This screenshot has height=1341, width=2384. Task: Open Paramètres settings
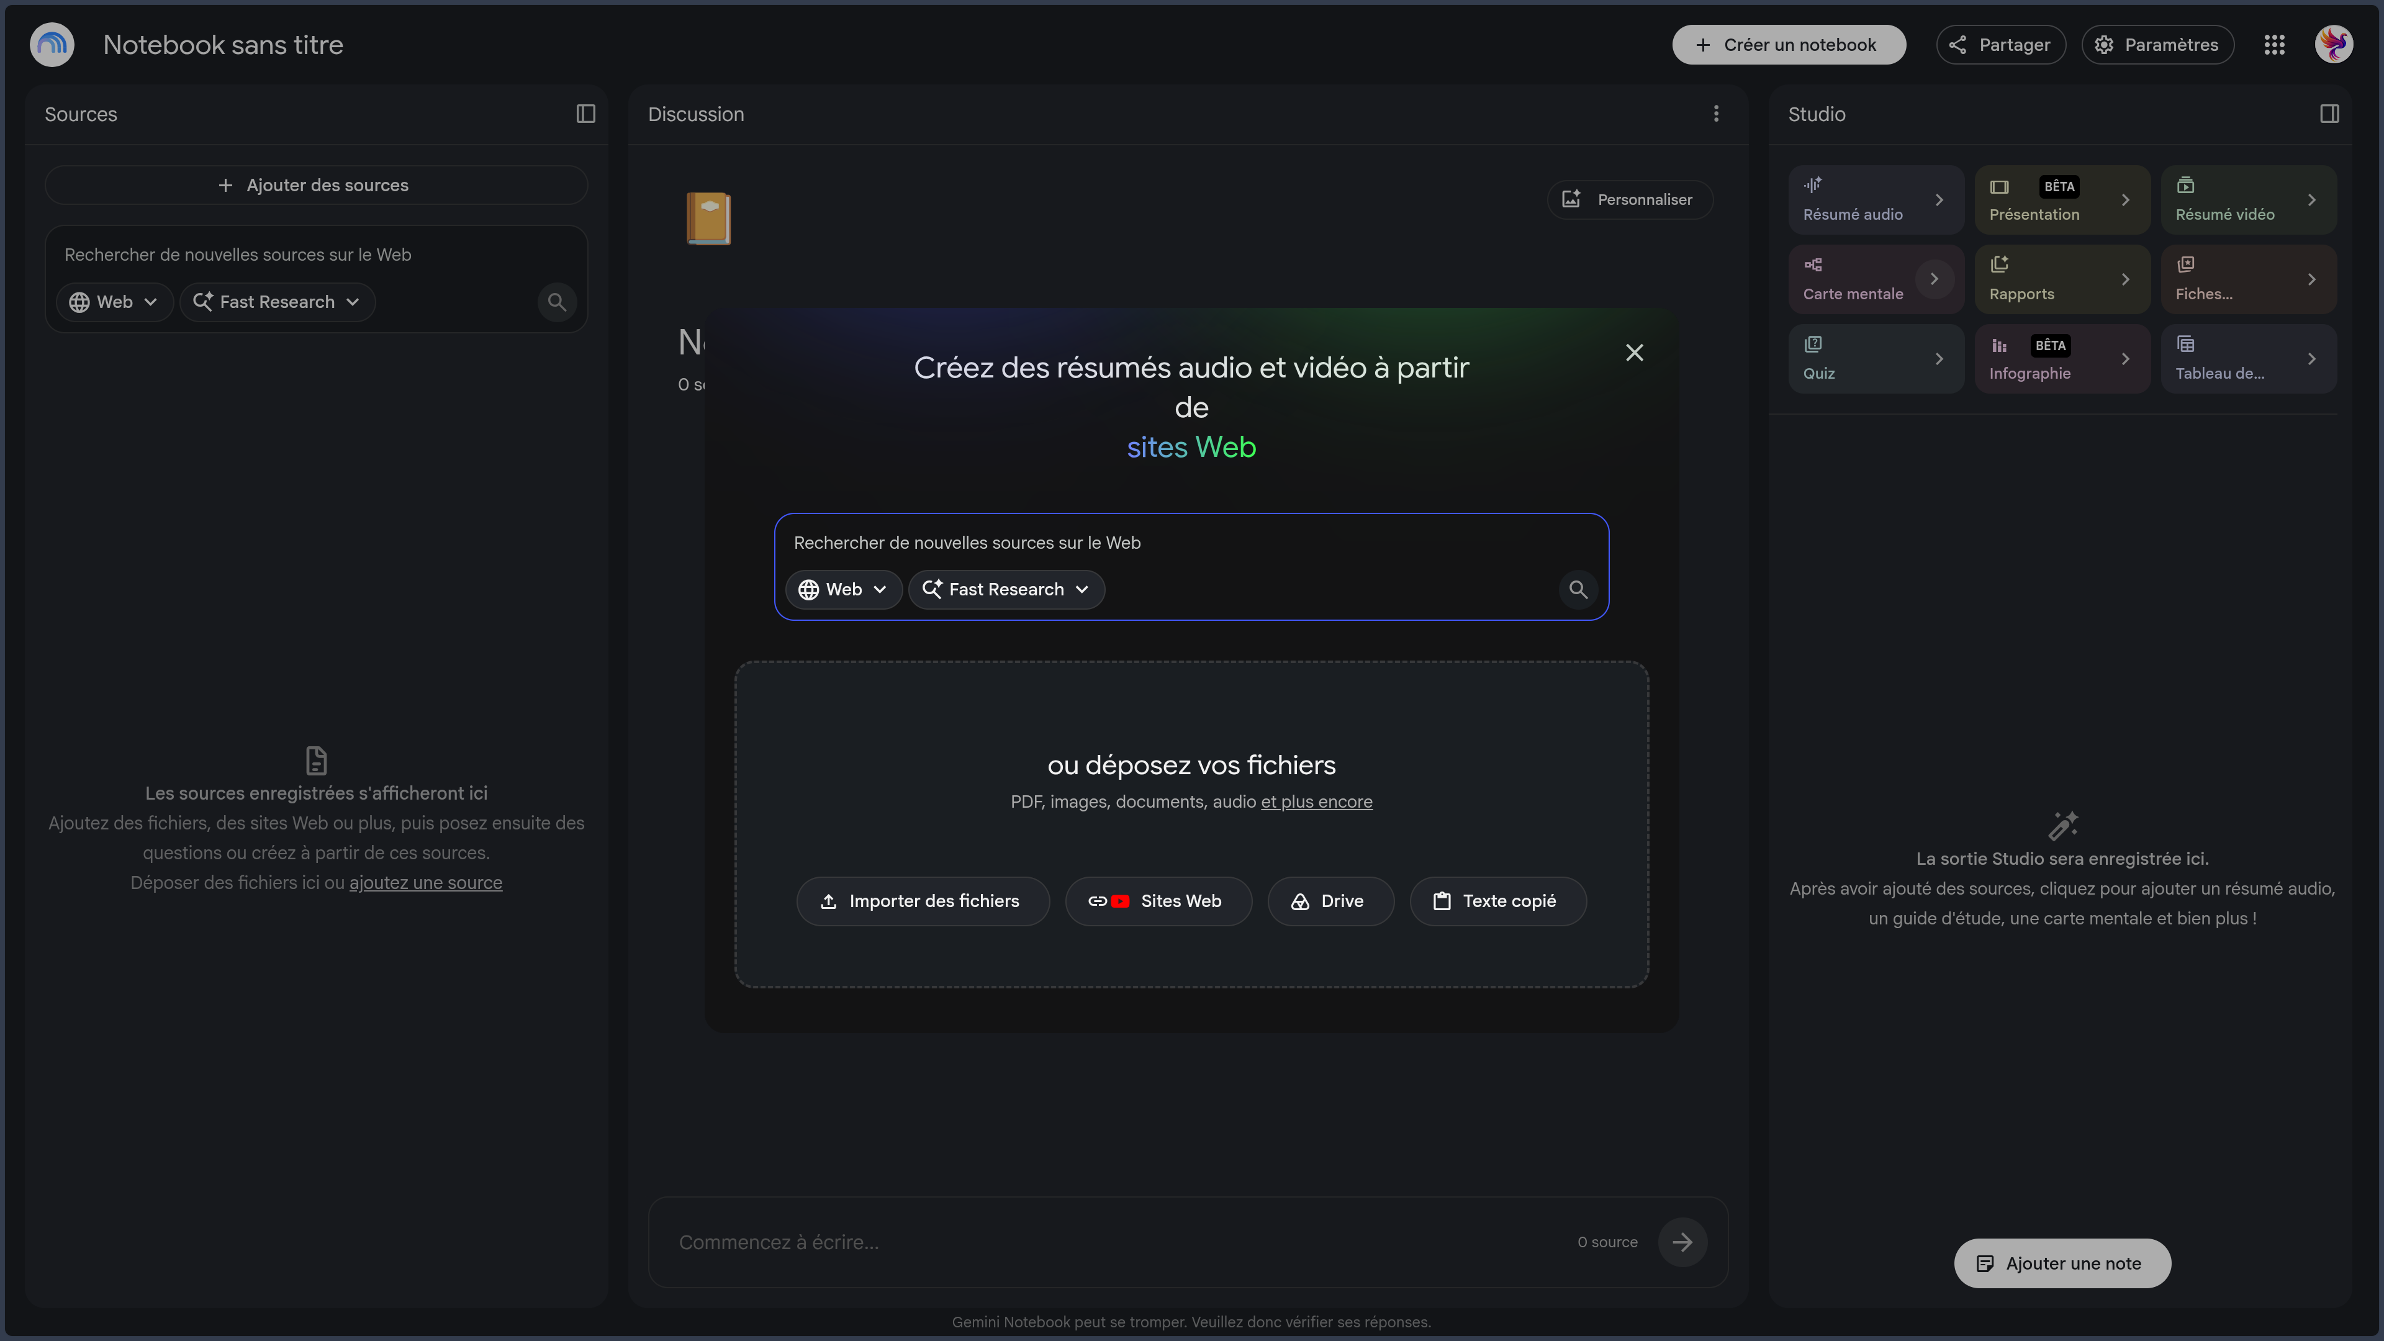2157,45
